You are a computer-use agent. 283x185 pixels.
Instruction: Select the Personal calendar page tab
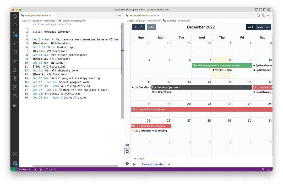click(152, 164)
